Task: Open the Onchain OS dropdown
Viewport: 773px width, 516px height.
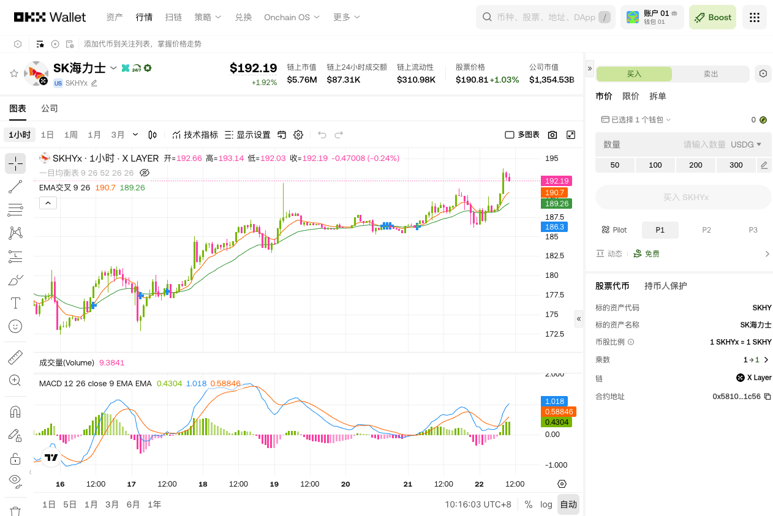Action: (x=292, y=17)
